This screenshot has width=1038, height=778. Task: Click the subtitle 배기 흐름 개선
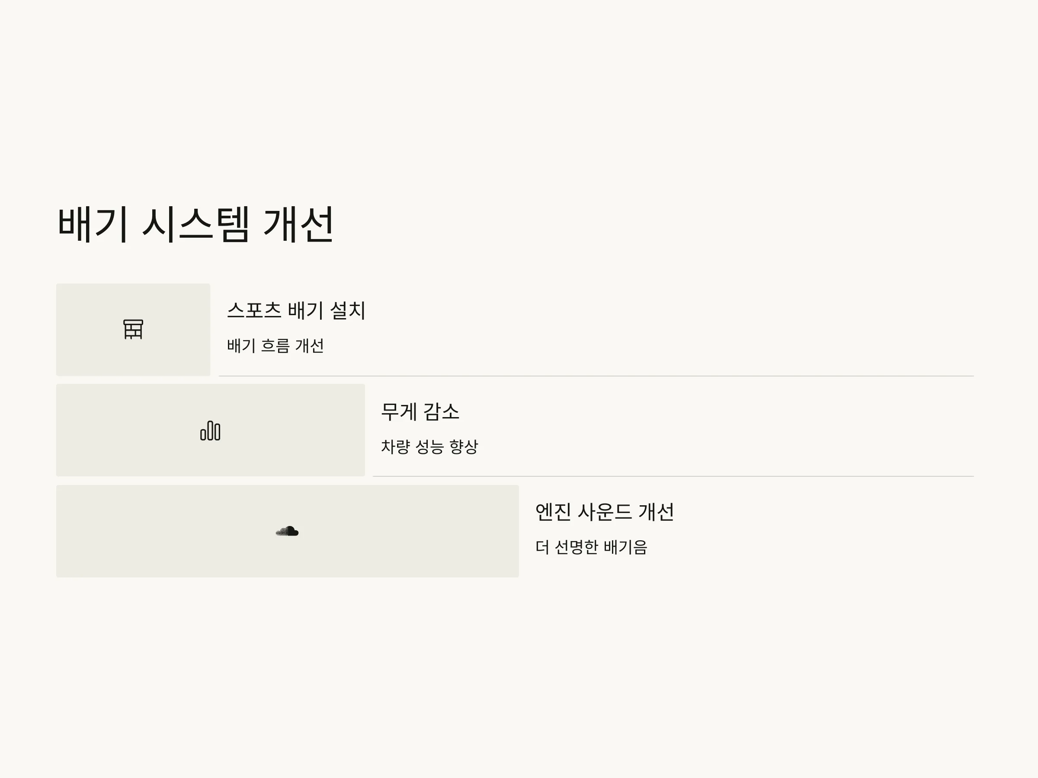pos(276,346)
